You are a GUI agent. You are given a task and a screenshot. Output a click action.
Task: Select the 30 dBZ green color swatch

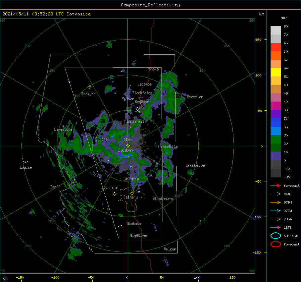(x=276, y=139)
